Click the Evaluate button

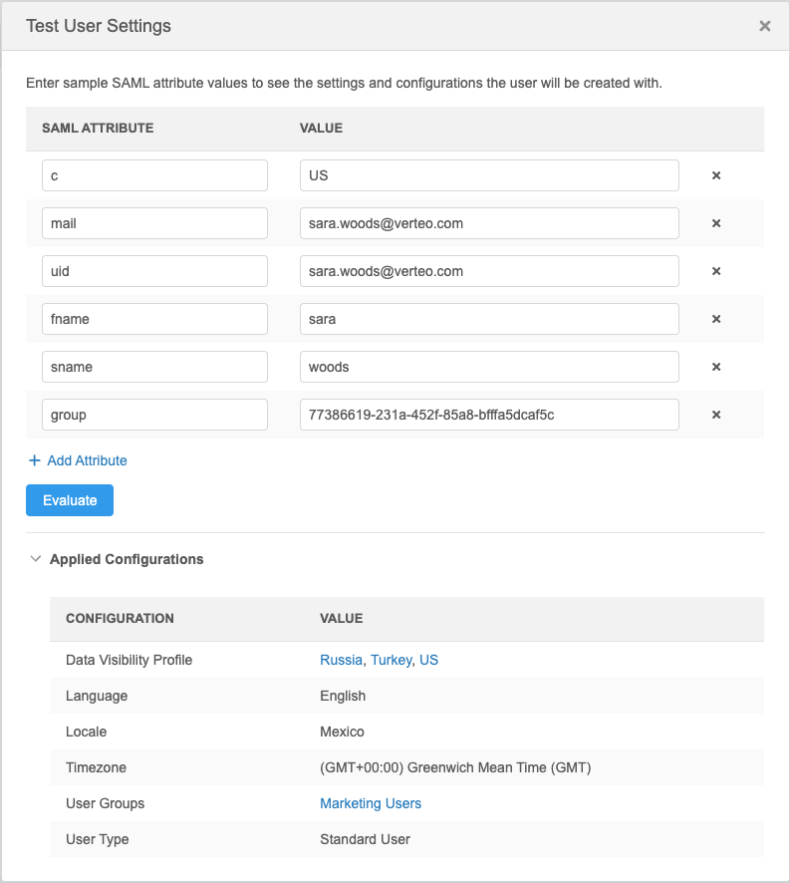(x=70, y=500)
